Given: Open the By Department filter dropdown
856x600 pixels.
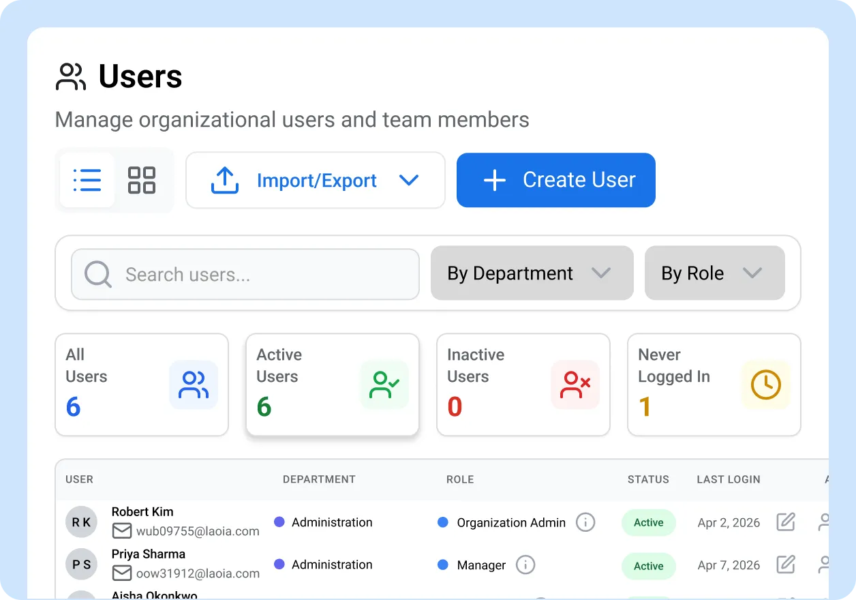Looking at the screenshot, I should (532, 273).
